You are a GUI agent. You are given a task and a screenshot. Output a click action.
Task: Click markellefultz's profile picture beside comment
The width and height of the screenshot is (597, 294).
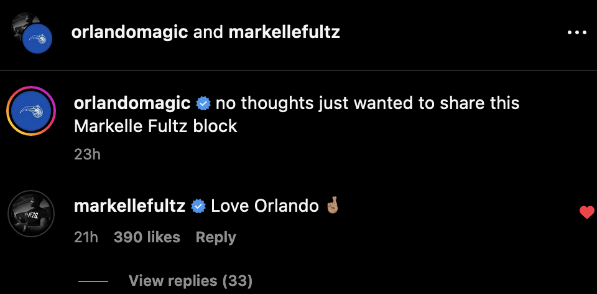31,214
